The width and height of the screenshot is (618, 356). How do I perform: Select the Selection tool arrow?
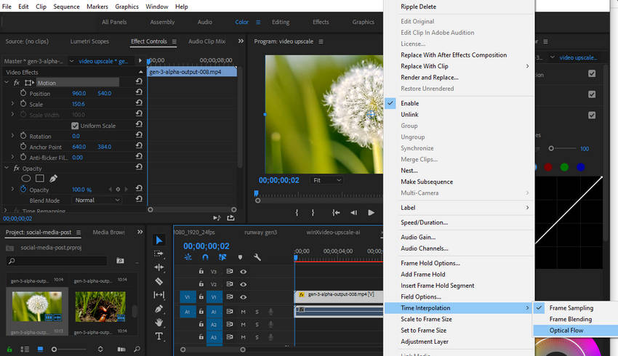[x=158, y=240]
